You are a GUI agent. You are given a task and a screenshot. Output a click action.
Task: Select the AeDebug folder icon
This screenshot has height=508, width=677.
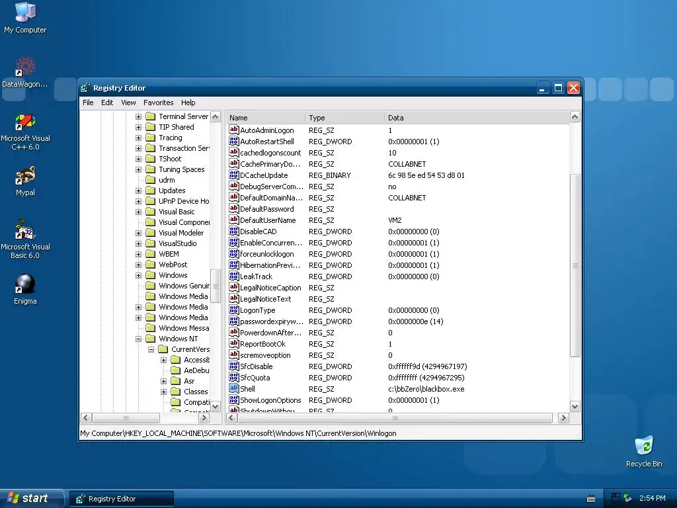175,370
